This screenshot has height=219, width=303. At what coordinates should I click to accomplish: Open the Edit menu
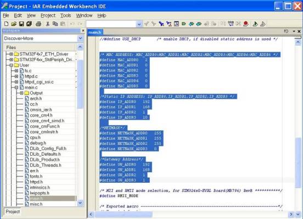pyautogui.click(x=18, y=15)
